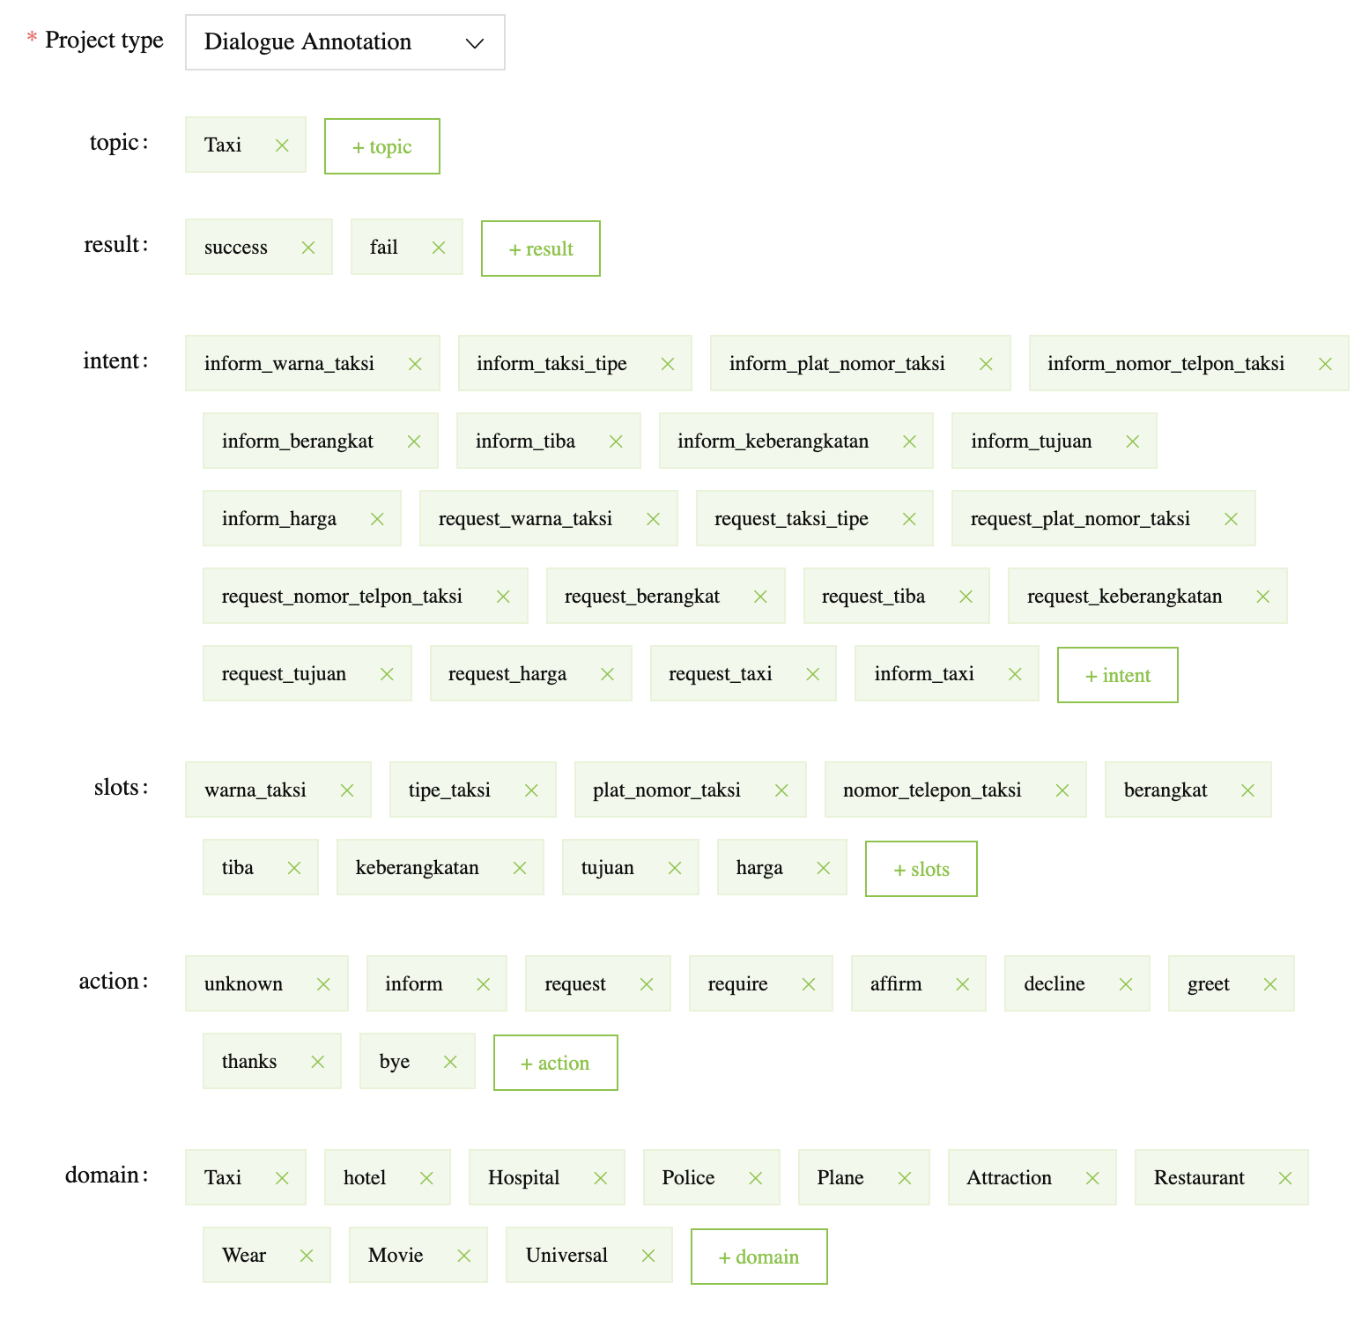Image resolution: width=1369 pixels, height=1320 pixels.
Task: Remove the inform_taxi intent tag
Action: [x=1015, y=674]
